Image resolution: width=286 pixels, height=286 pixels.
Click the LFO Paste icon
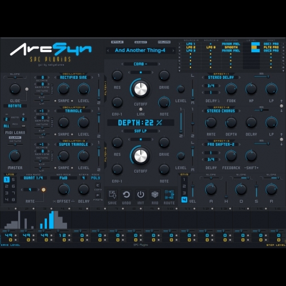98,195
